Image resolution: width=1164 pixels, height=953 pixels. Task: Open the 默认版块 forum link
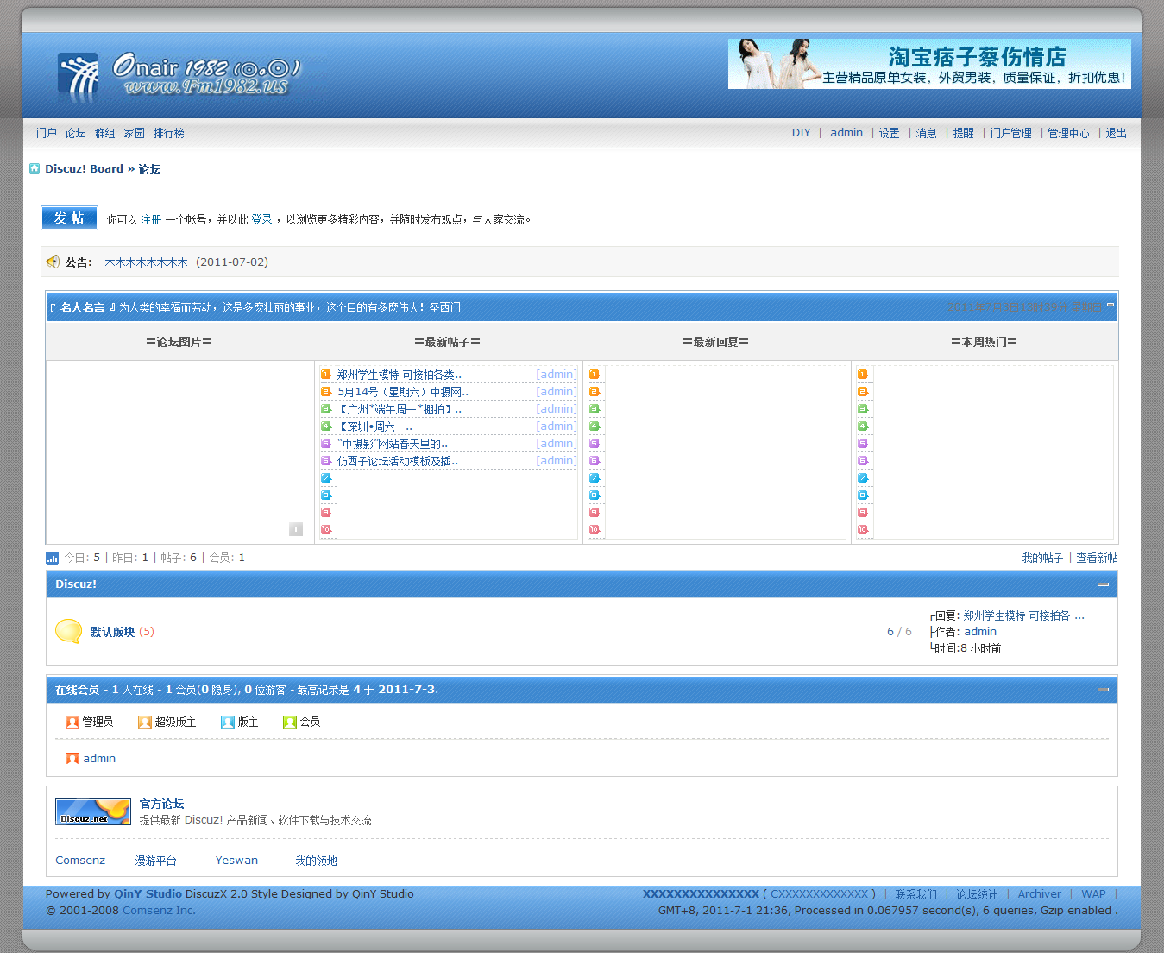112,632
